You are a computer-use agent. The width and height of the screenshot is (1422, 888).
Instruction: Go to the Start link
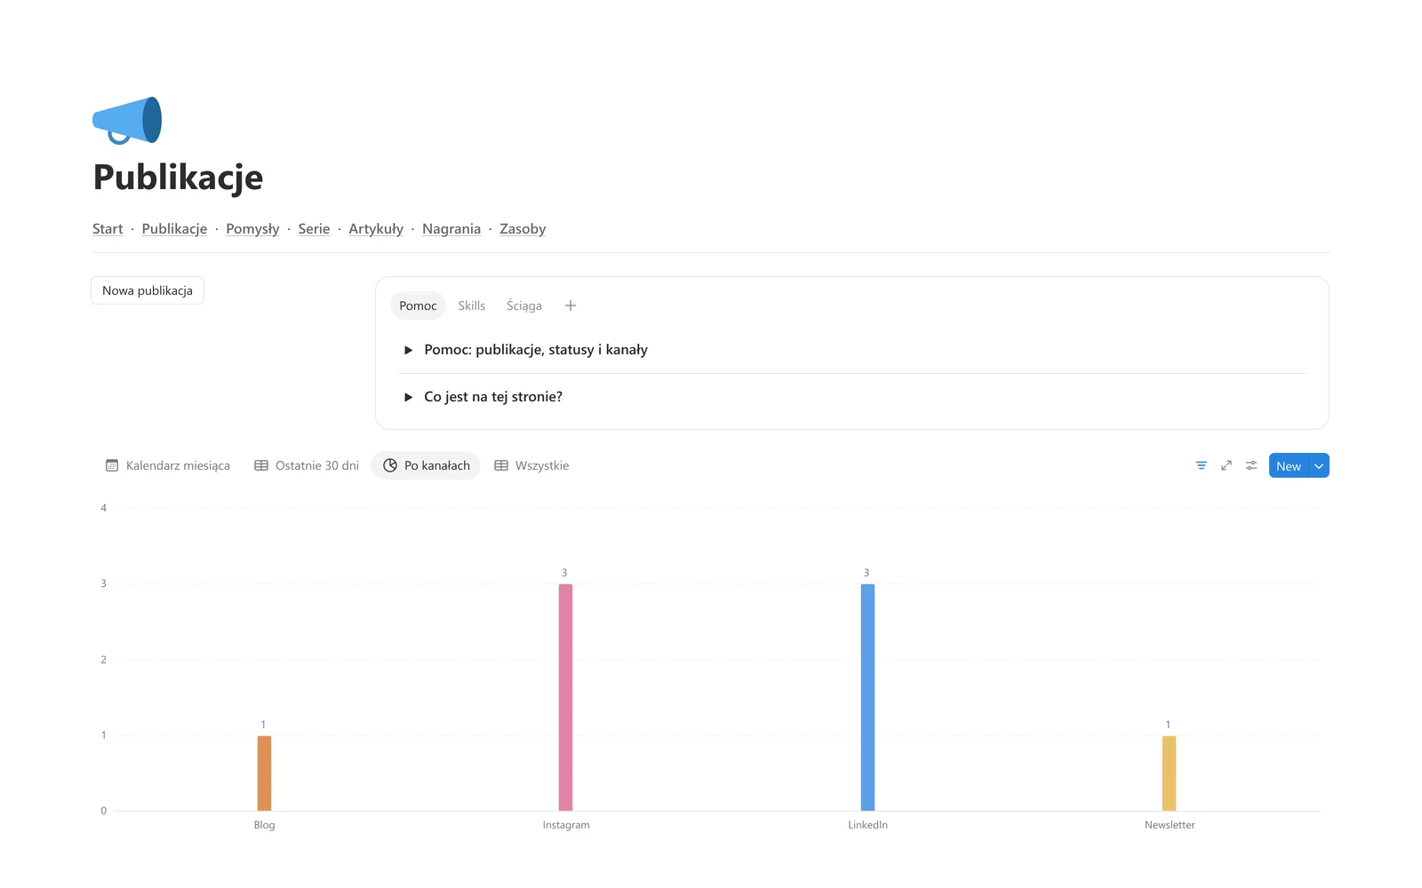(108, 229)
